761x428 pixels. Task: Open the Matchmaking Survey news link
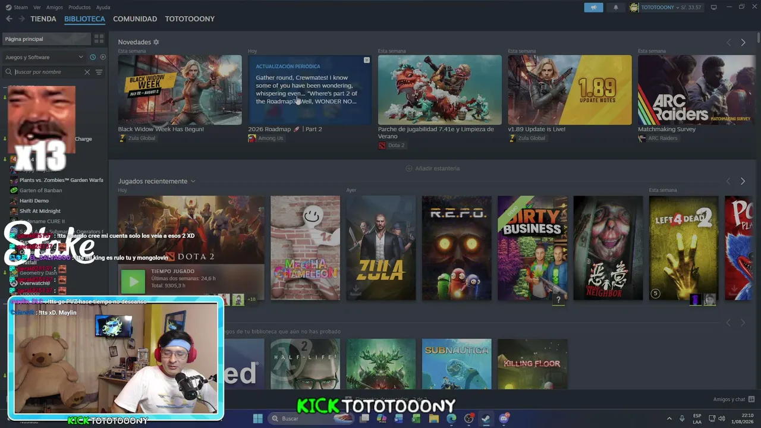coord(666,129)
